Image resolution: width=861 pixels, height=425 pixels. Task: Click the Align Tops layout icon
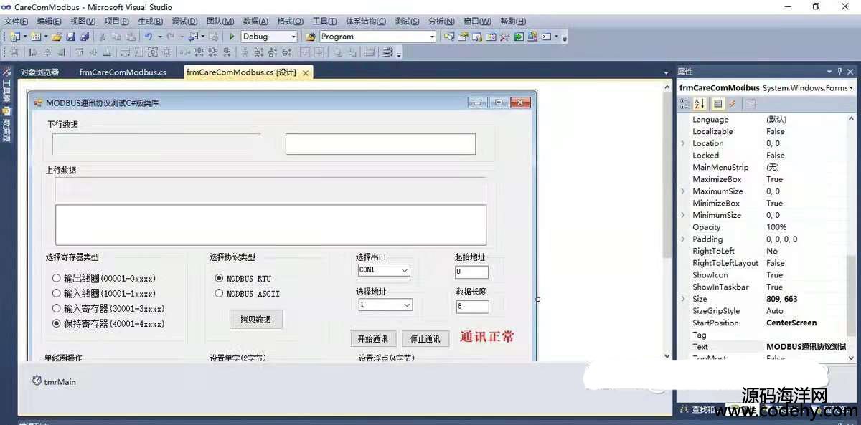79,52
